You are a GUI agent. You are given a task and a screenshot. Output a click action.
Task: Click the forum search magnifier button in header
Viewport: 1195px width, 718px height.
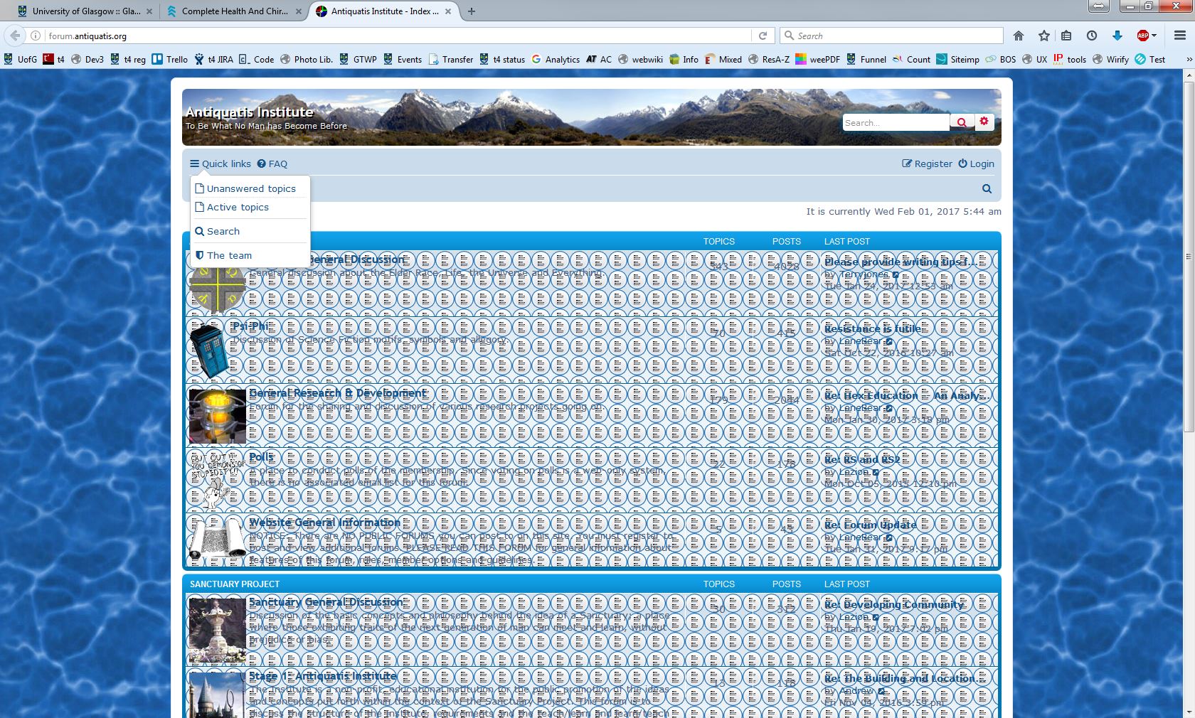pos(961,122)
